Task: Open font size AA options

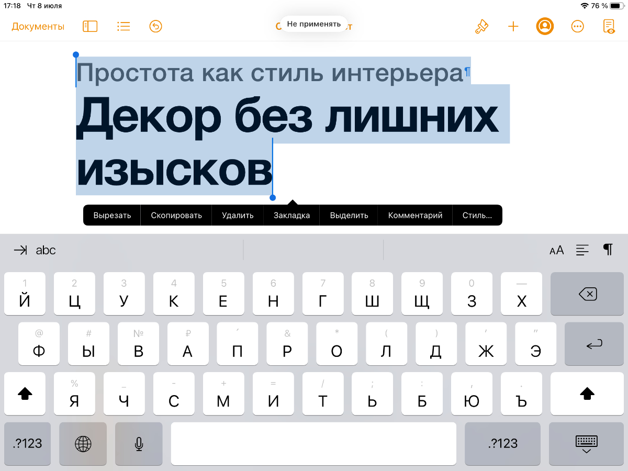Action: tap(556, 250)
